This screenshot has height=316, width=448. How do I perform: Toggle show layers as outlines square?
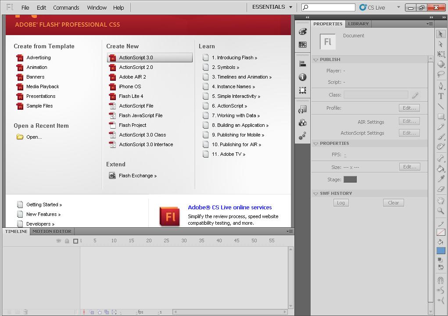coord(76,241)
